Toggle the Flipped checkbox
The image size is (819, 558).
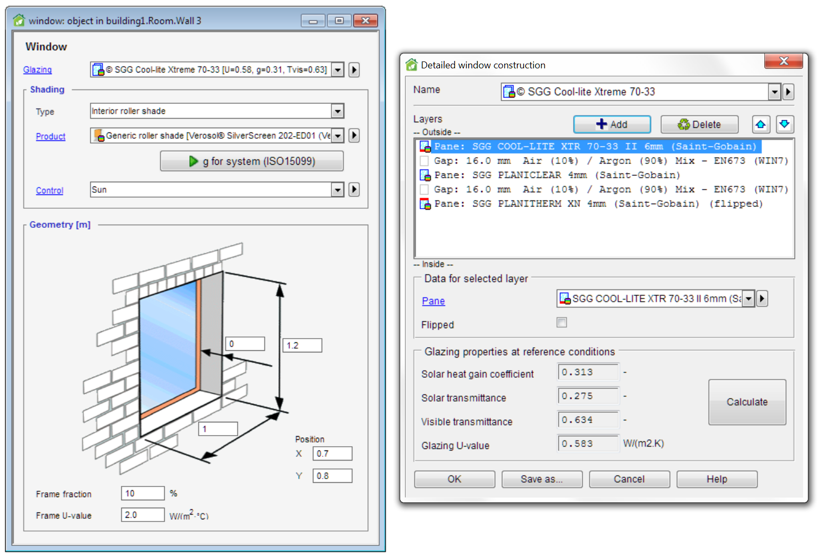[562, 323]
